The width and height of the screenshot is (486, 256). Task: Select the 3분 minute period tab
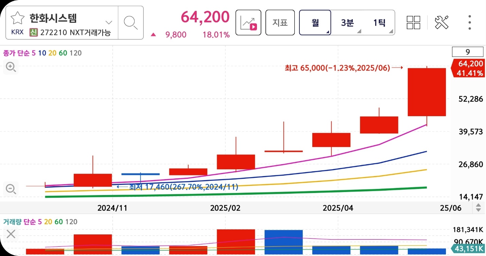347,23
